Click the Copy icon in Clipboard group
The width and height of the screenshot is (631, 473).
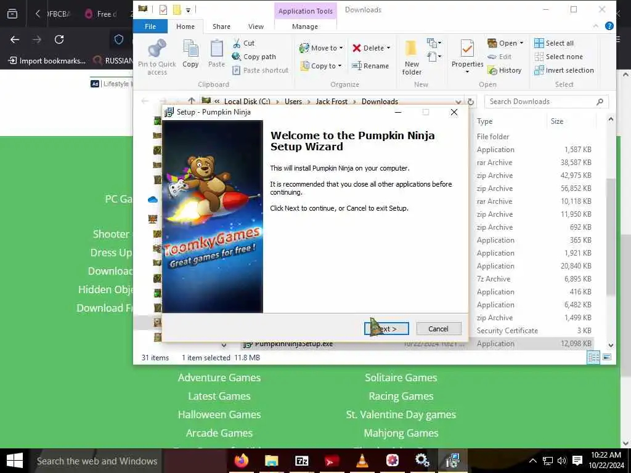click(190, 49)
